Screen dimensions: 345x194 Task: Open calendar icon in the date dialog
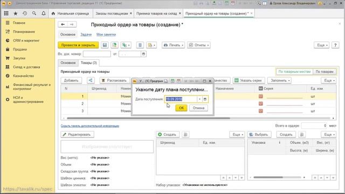pos(205,99)
